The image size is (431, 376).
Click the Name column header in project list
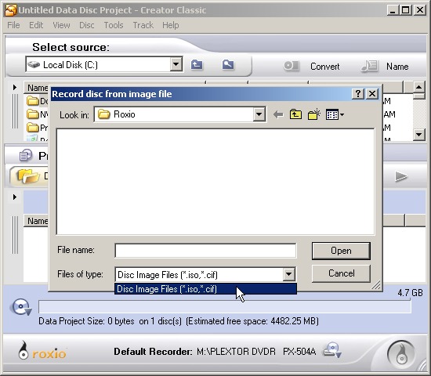(x=38, y=221)
